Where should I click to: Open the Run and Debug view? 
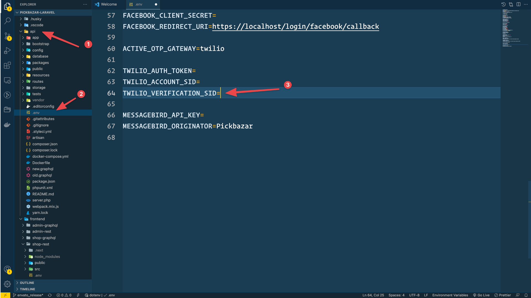click(7, 51)
